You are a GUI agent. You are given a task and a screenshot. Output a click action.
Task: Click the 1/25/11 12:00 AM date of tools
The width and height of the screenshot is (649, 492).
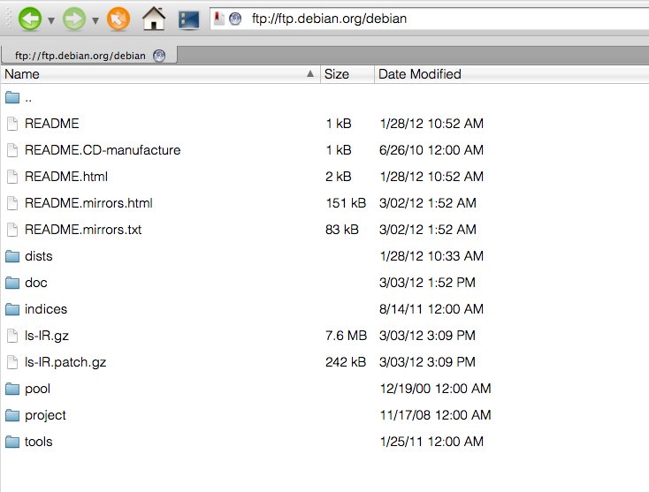431,442
